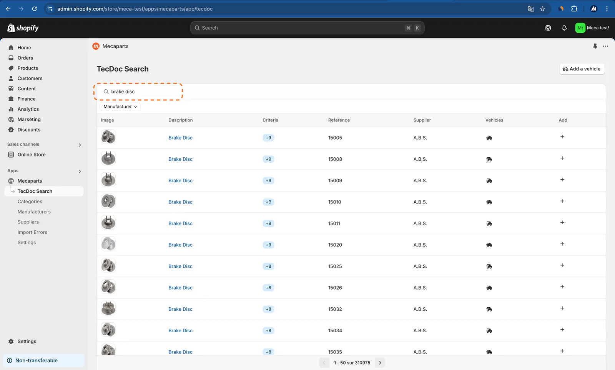Expand the Sales channels section
Viewport: 615px width, 370px height.
point(80,145)
